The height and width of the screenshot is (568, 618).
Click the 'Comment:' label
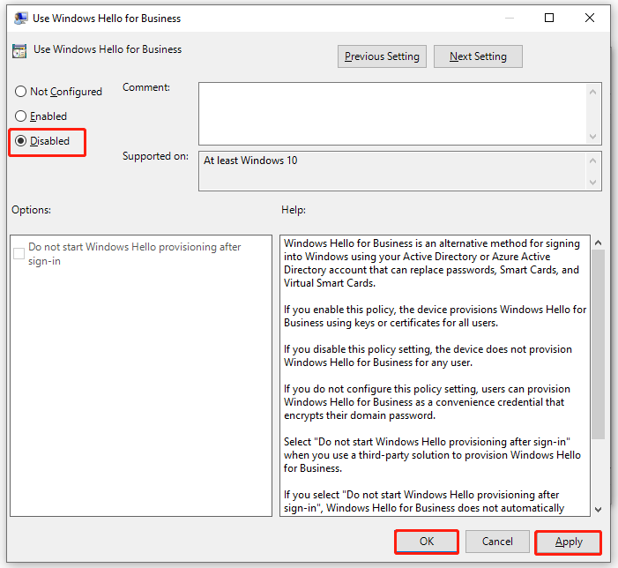tap(146, 87)
